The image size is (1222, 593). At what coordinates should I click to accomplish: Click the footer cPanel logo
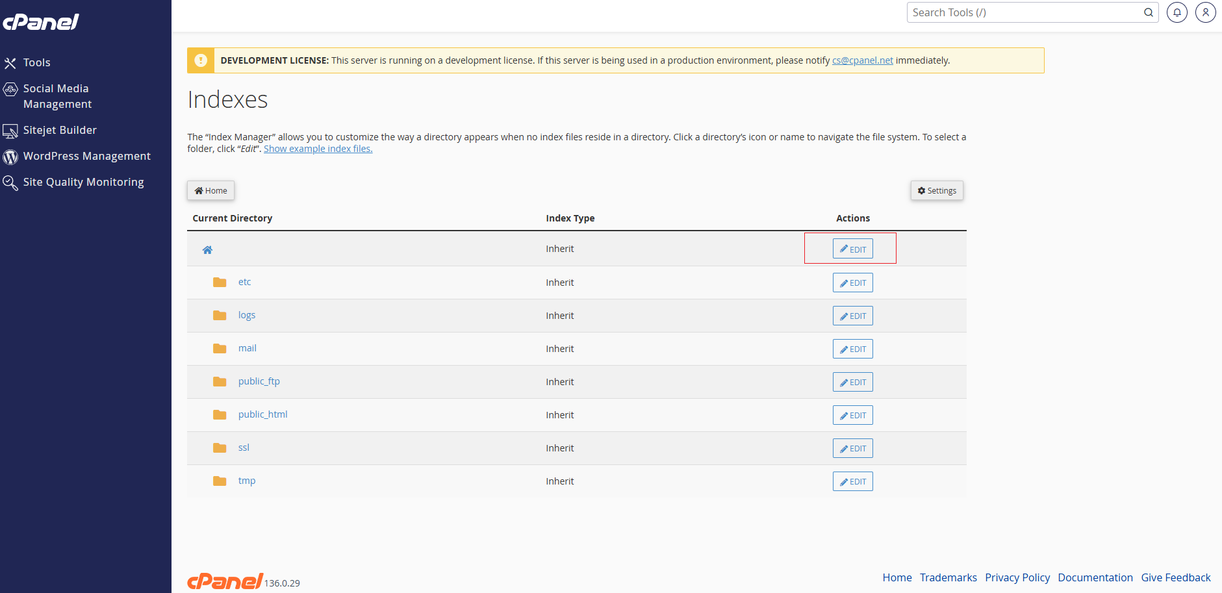[225, 581]
